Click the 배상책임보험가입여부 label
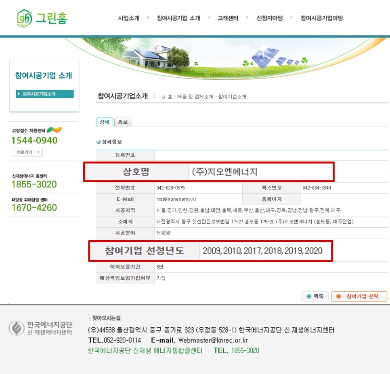 tap(125, 278)
